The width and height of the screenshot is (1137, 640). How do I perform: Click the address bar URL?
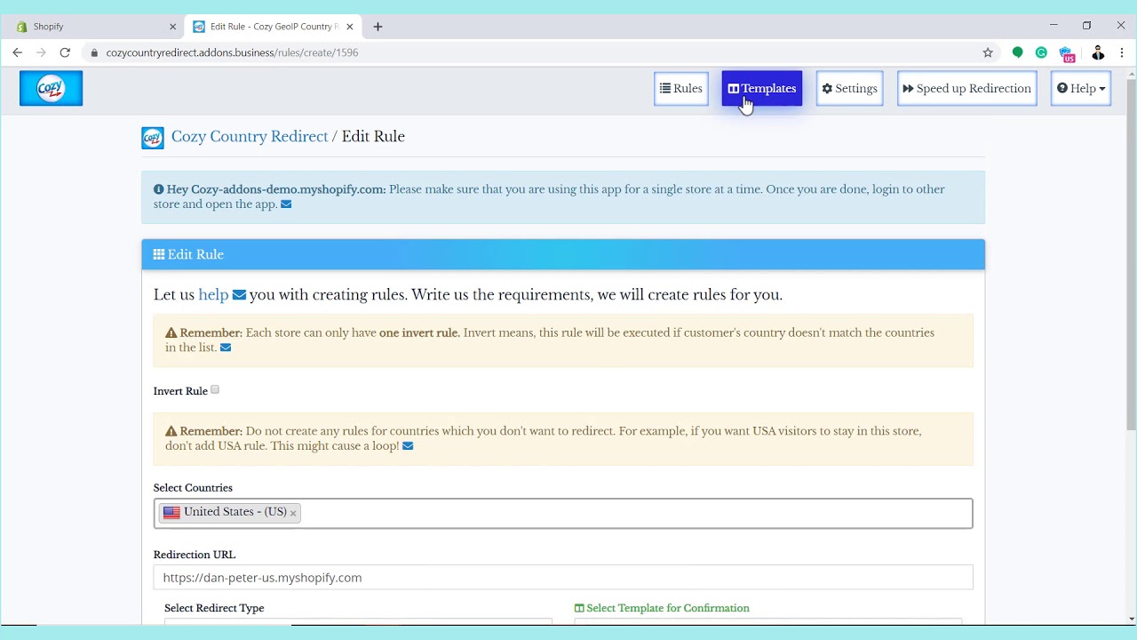point(232,52)
